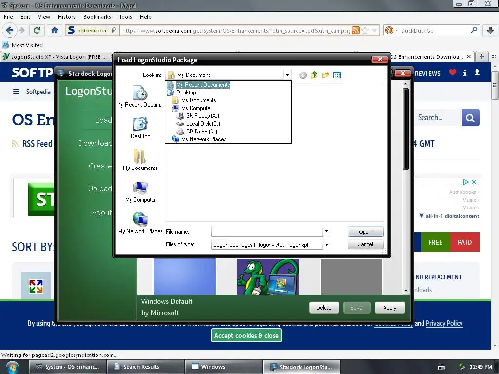499x374 pixels.
Task: Choose 3½ Floppy (A:) in the list
Action: [x=202, y=116]
